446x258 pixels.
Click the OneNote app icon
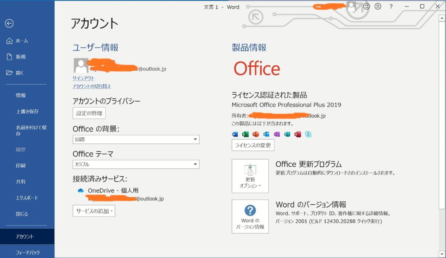click(x=277, y=134)
